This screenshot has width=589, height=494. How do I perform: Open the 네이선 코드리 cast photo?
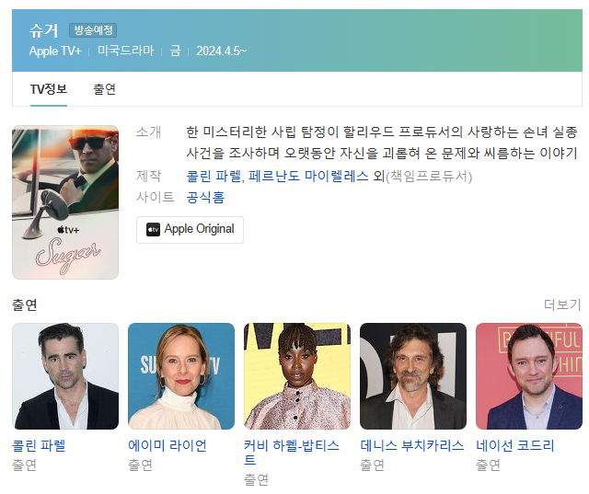(x=529, y=375)
